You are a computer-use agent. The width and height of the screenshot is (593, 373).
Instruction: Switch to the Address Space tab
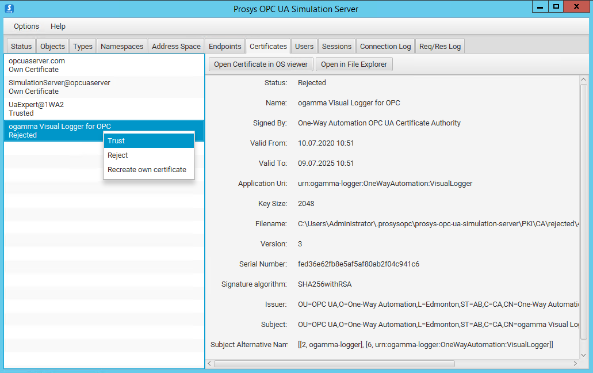tap(176, 46)
